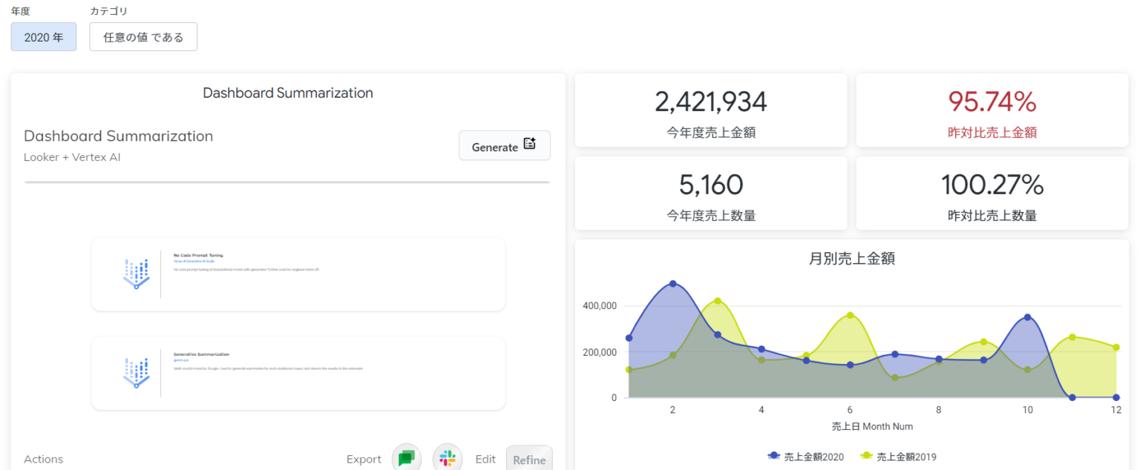This screenshot has width=1140, height=470.
Task: Click the Export label
Action: coord(364,458)
